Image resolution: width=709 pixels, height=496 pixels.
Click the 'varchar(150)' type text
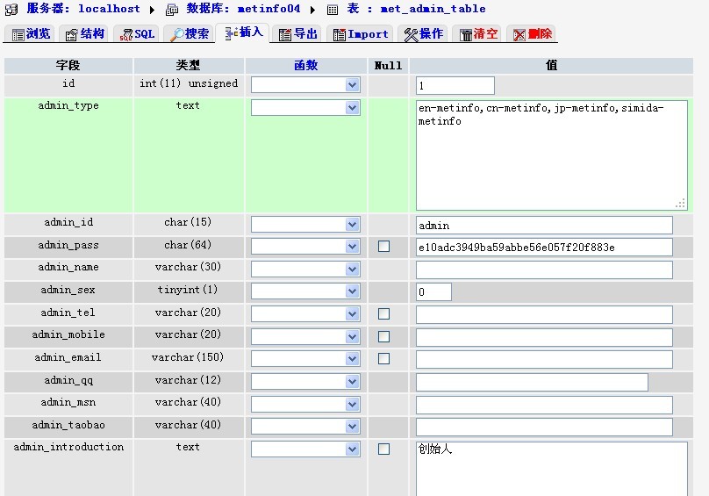(188, 357)
